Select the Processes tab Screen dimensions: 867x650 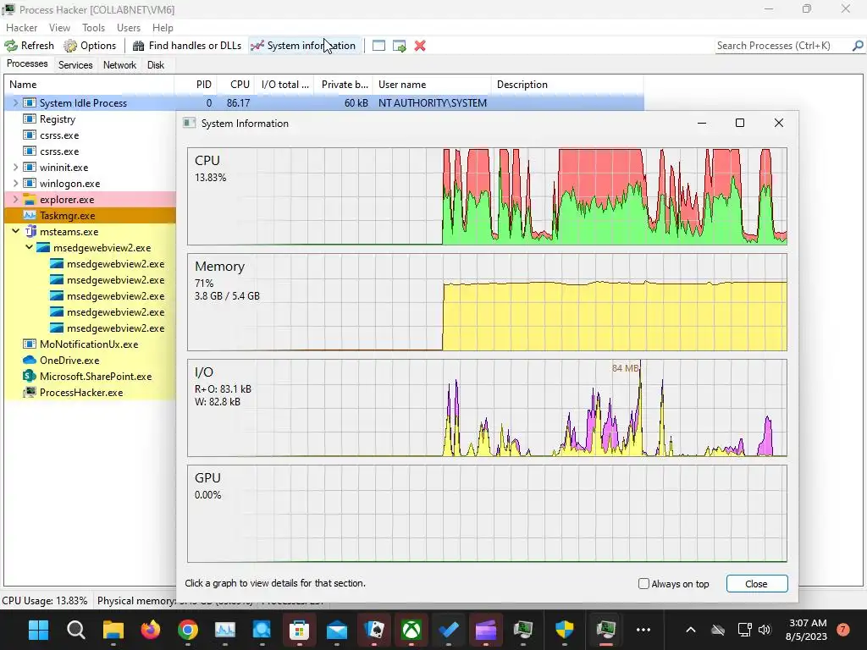[27, 64]
